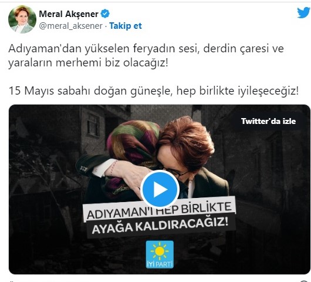Click the red-haired woman's hair in thumbnail
This screenshot has height=282, width=311.
[187, 140]
